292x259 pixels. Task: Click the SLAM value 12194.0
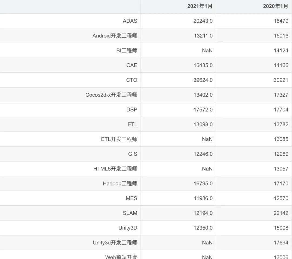click(x=203, y=213)
